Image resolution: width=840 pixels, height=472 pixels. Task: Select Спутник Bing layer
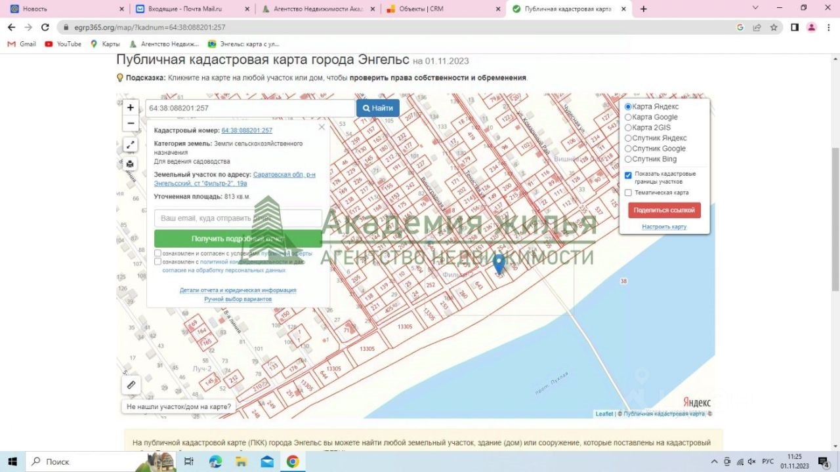pos(628,159)
